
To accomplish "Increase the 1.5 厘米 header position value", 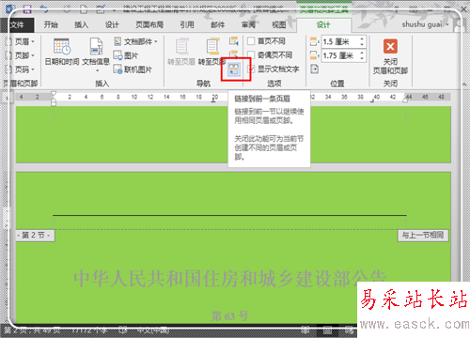I will (362, 38).
